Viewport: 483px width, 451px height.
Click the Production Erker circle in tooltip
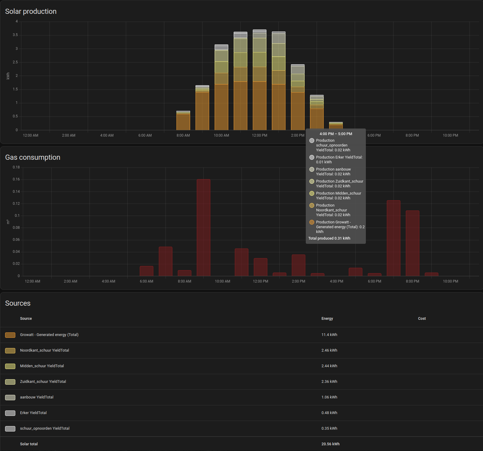pyautogui.click(x=312, y=157)
